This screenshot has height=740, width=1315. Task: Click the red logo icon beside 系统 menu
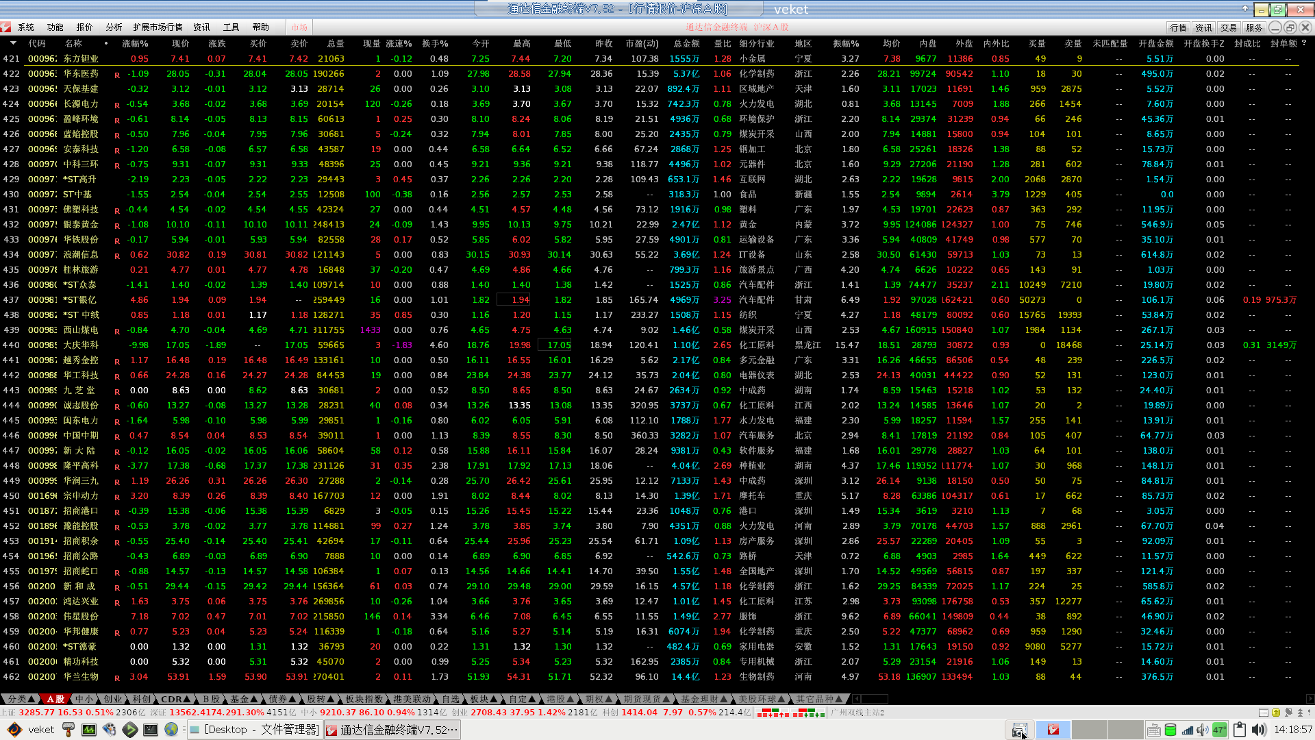pyautogui.click(x=6, y=27)
